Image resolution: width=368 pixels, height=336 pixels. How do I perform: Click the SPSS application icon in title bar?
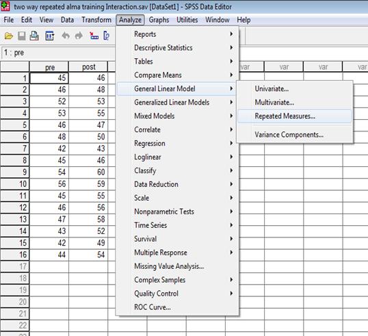pos(5,6)
